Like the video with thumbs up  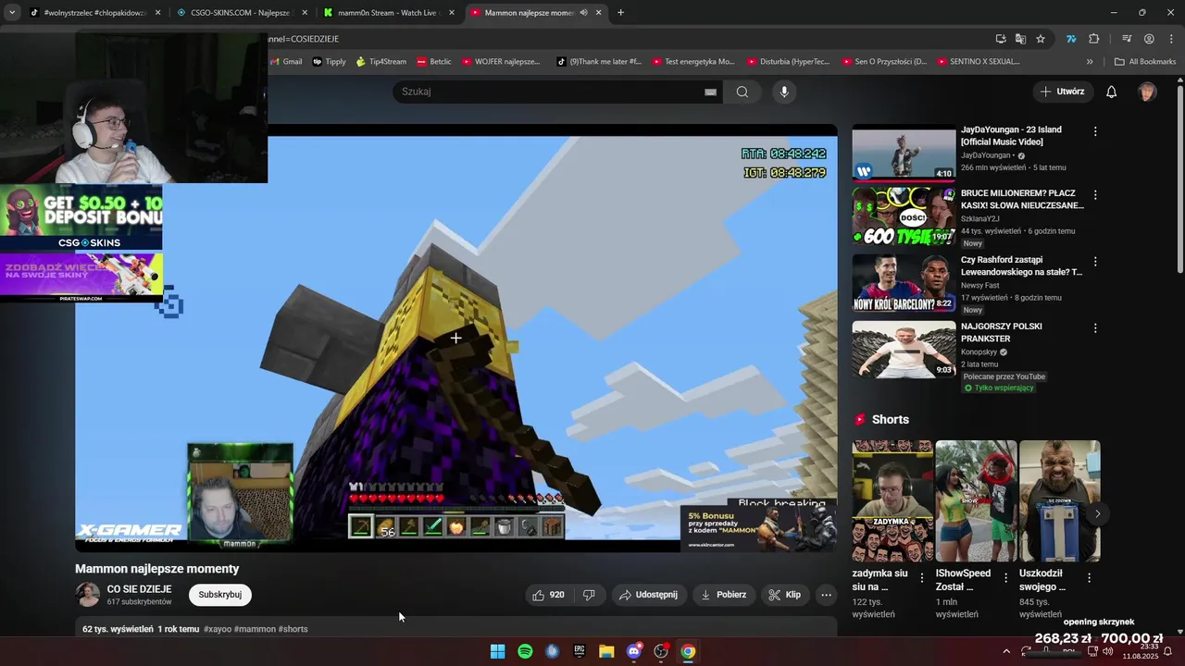click(548, 595)
